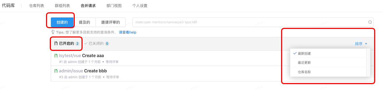Click the blue checkmark beside 最新创建
The height and width of the screenshot is (97, 383).
pos(295,53)
